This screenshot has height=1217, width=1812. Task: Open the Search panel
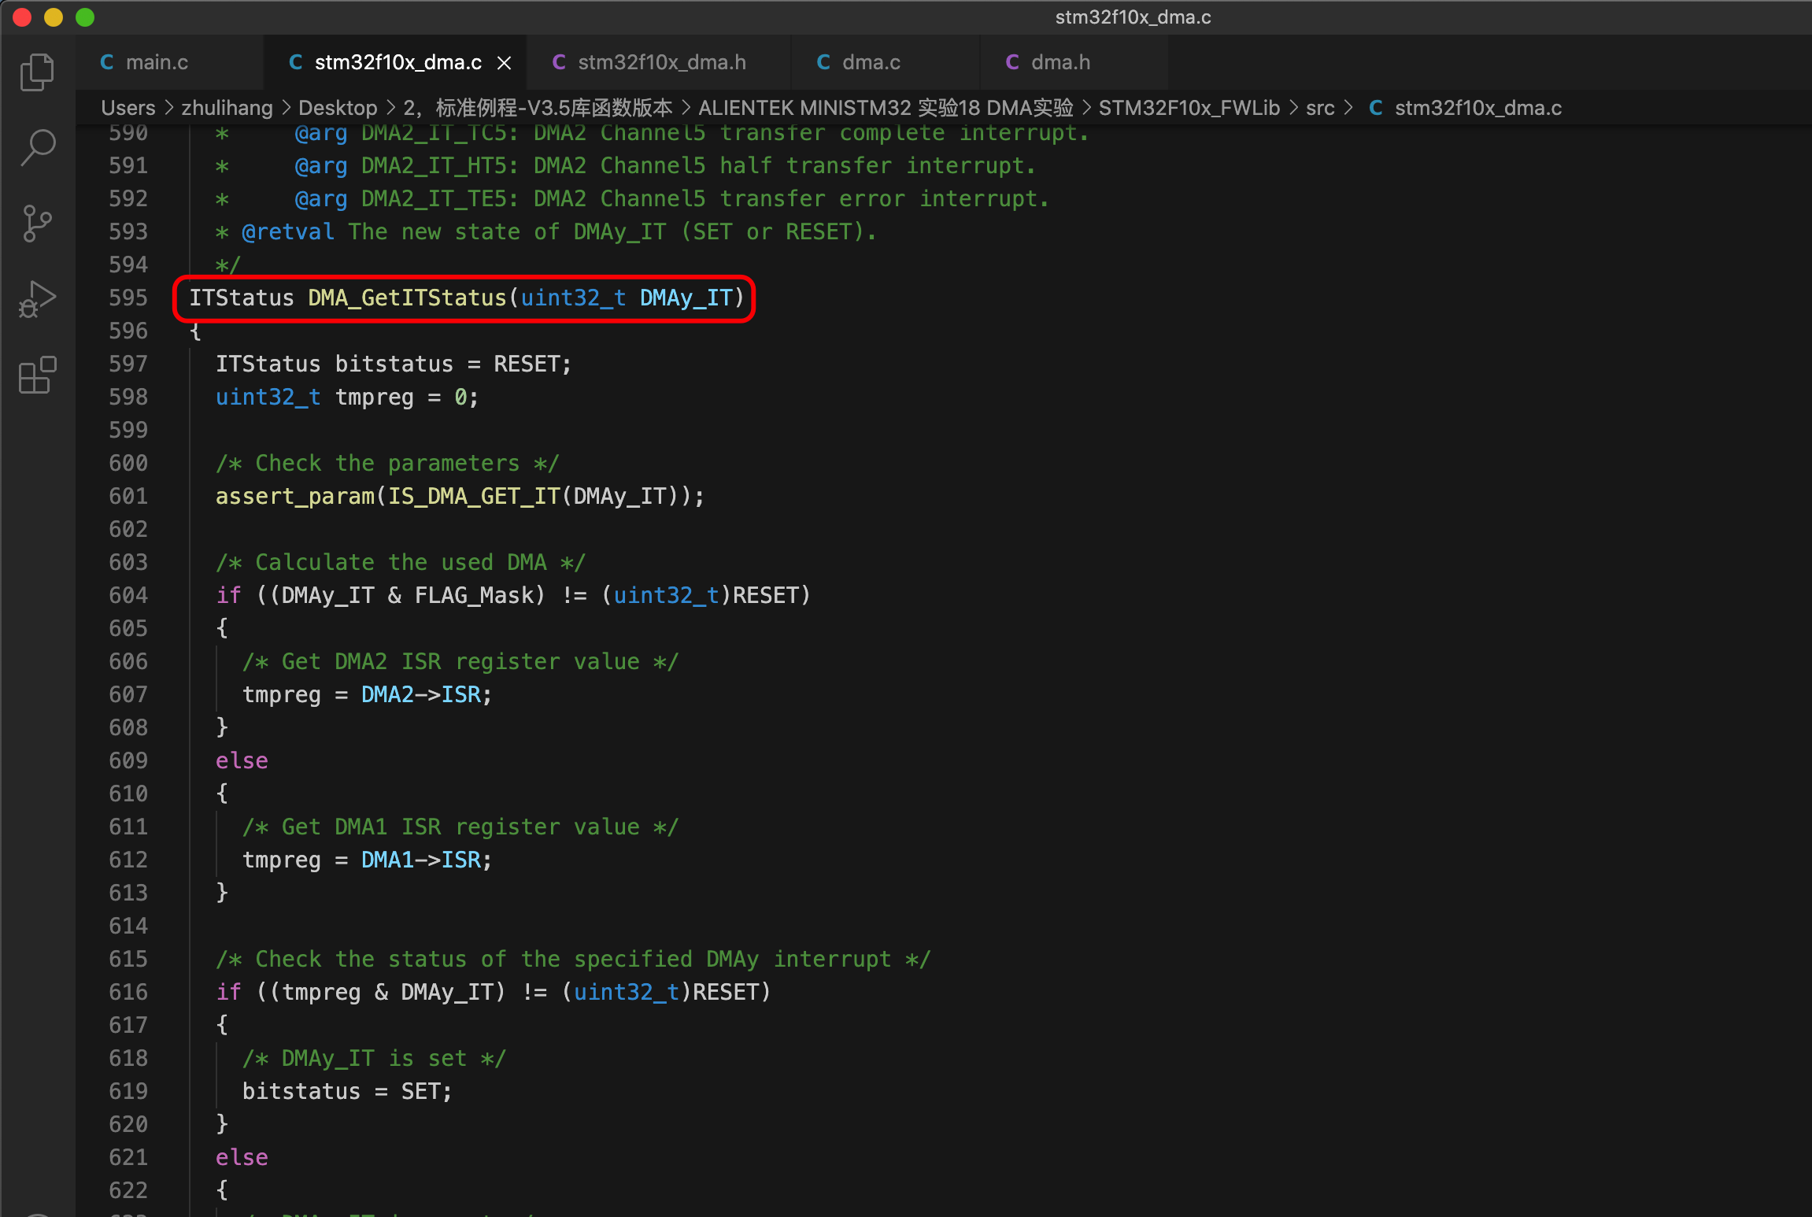tap(37, 146)
